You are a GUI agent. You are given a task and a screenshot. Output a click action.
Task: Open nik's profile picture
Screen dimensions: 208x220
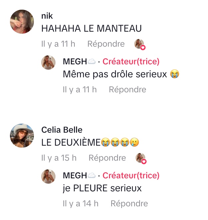tap(22, 22)
